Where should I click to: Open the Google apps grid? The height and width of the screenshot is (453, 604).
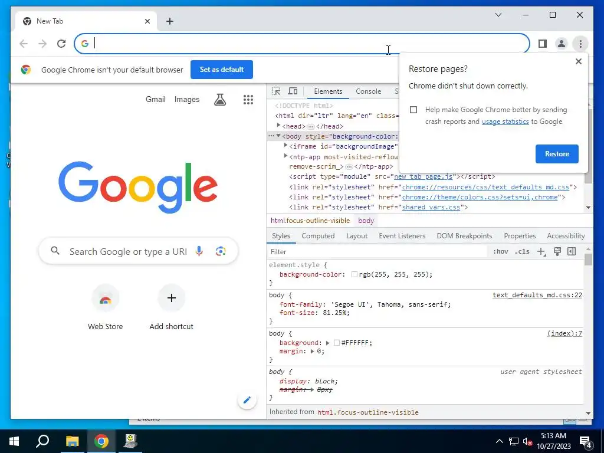(248, 100)
